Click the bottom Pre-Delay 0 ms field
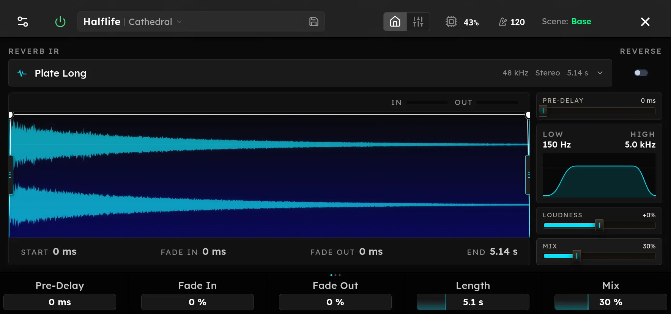The height and width of the screenshot is (314, 671). pos(60,302)
